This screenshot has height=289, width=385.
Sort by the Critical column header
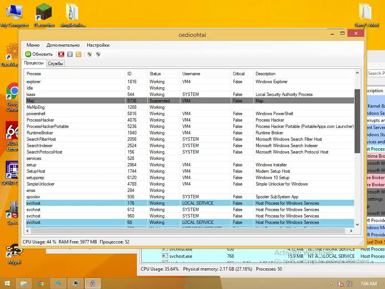pos(242,74)
